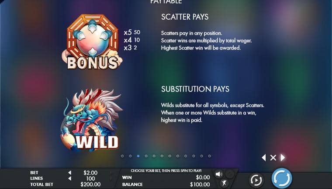Mute the game sound

tap(218, 174)
